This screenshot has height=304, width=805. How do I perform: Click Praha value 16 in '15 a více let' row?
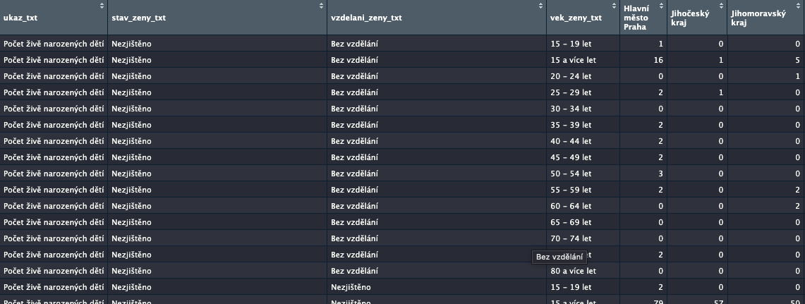coord(659,60)
